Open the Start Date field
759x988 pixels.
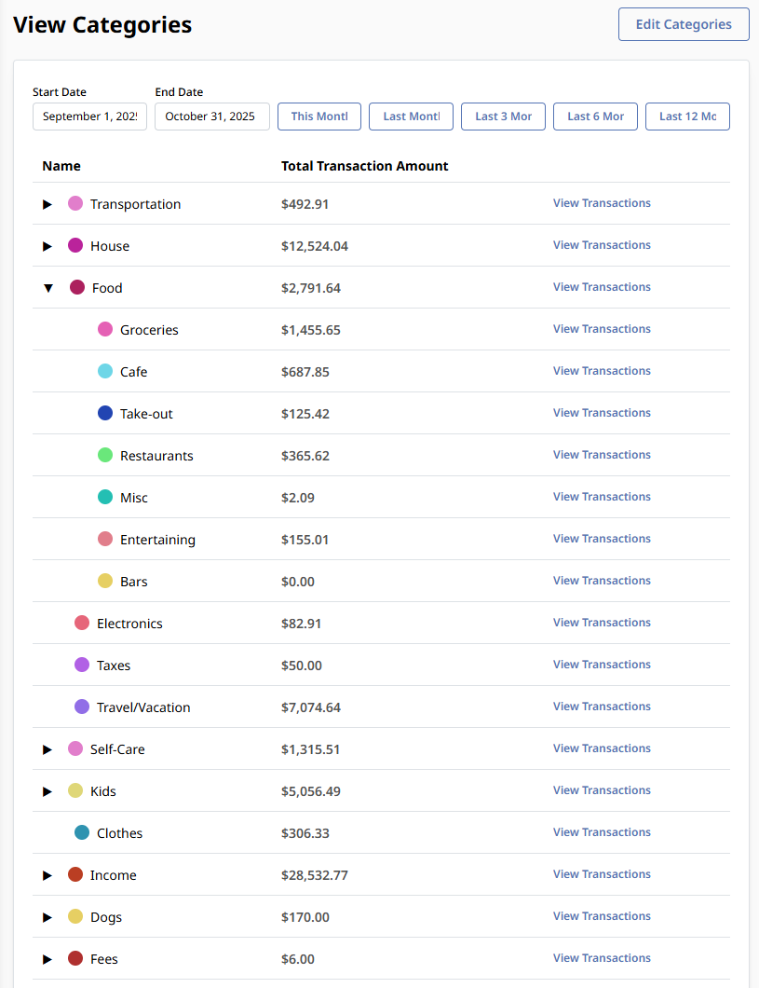90,117
